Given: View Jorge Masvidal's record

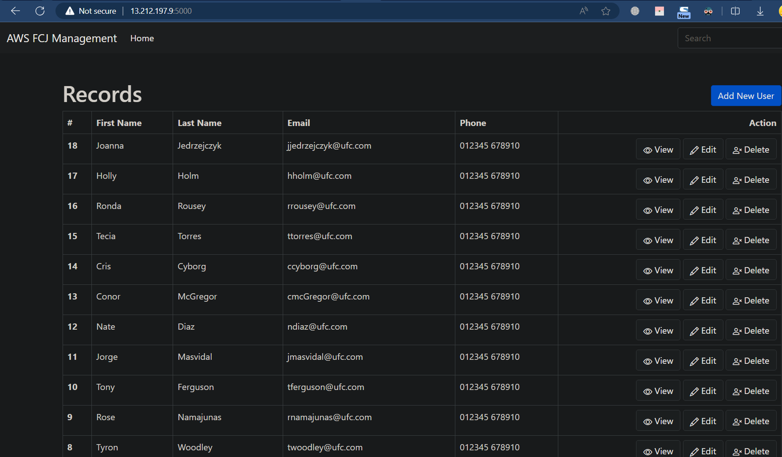Looking at the screenshot, I should (658, 361).
